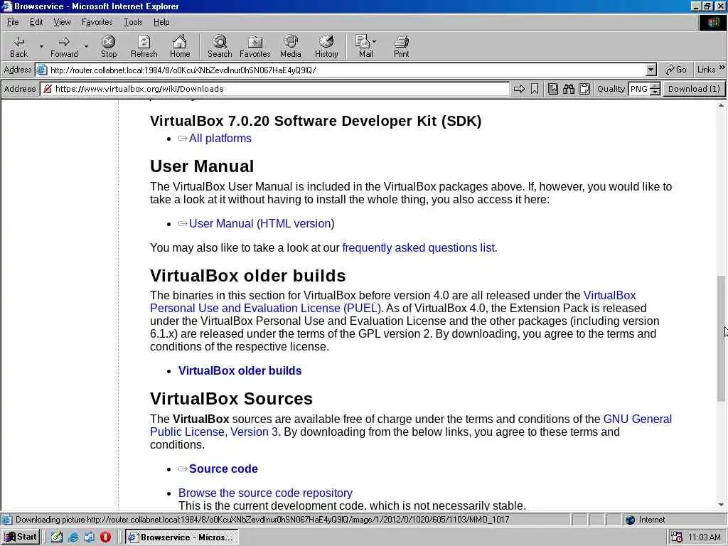Click the page scrollbar thumb

click(721, 338)
